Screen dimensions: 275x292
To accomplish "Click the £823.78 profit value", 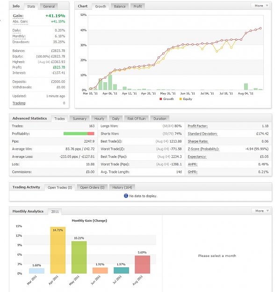I will coord(59,67).
